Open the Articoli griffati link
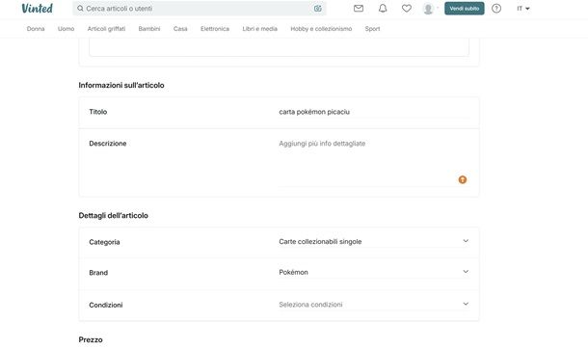 coord(106,29)
